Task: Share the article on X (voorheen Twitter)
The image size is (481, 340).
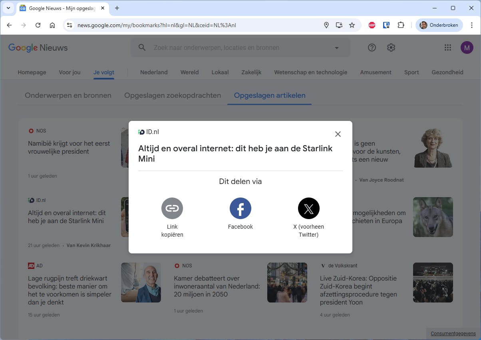Action: (308, 208)
